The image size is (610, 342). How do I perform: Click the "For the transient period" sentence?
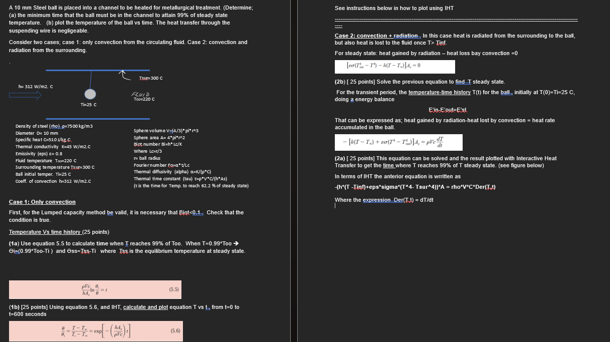tap(455, 96)
